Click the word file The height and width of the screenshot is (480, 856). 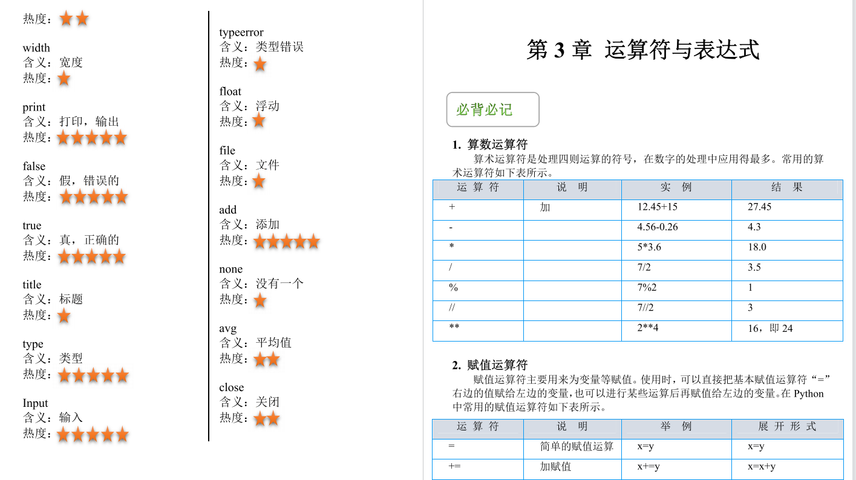tap(227, 151)
